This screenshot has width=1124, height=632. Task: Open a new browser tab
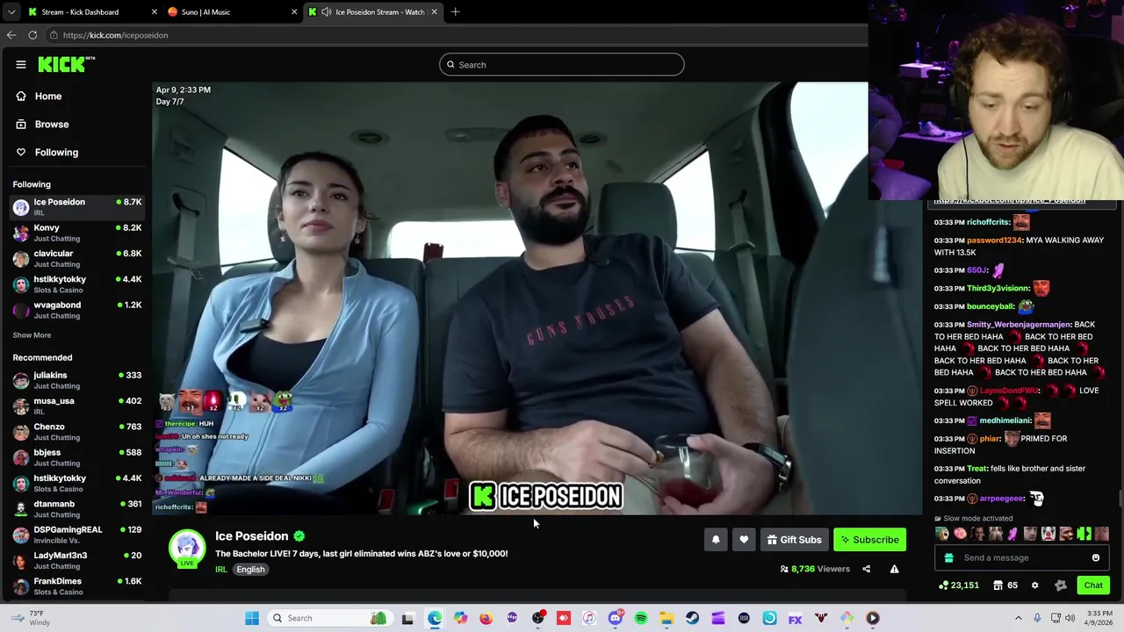click(455, 12)
